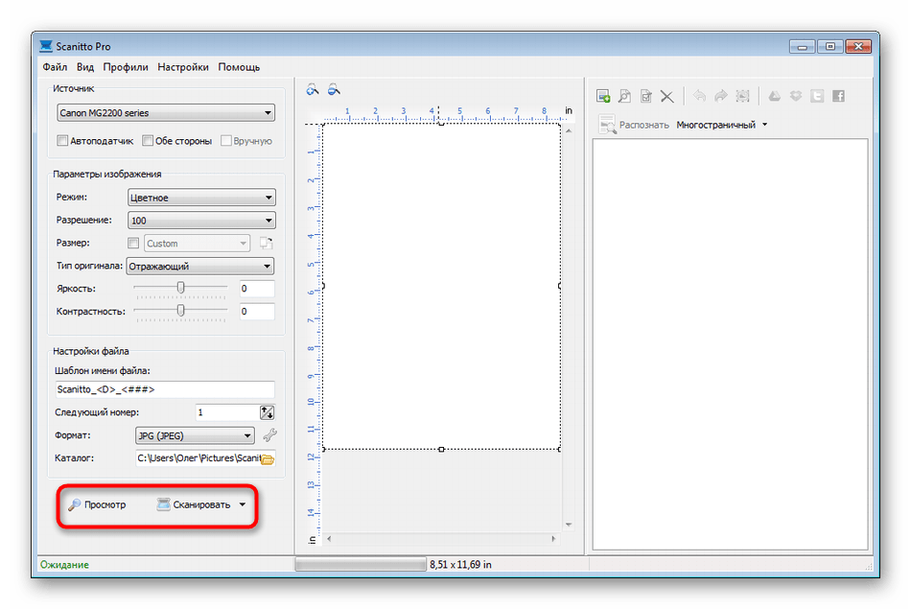Click the next number reset icon
The image size is (911, 609).
tap(267, 412)
